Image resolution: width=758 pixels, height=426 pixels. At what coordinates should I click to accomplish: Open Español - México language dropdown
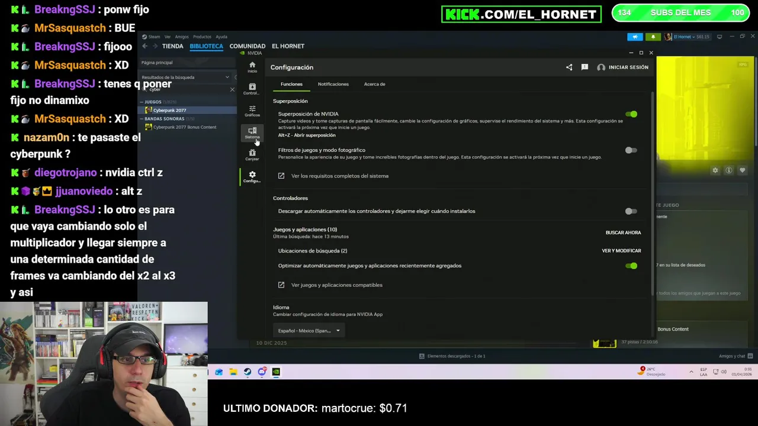pos(309,331)
